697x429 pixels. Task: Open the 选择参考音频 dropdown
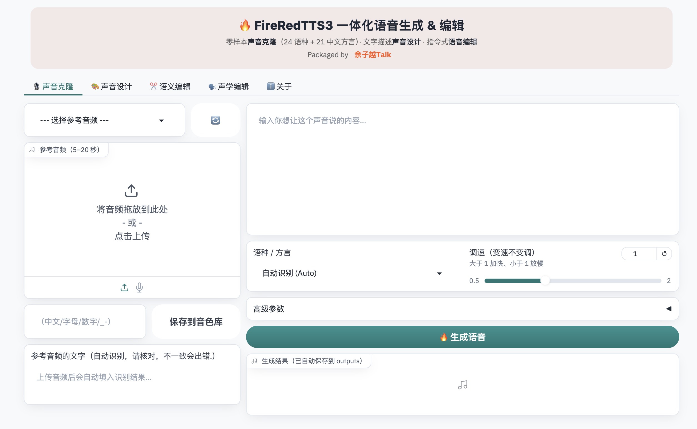(104, 120)
